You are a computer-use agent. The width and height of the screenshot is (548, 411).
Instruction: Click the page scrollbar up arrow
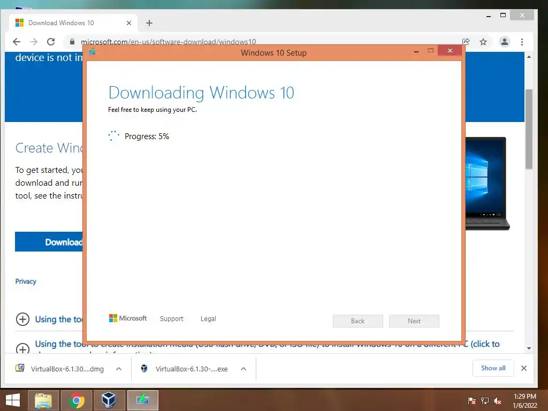[x=529, y=57]
